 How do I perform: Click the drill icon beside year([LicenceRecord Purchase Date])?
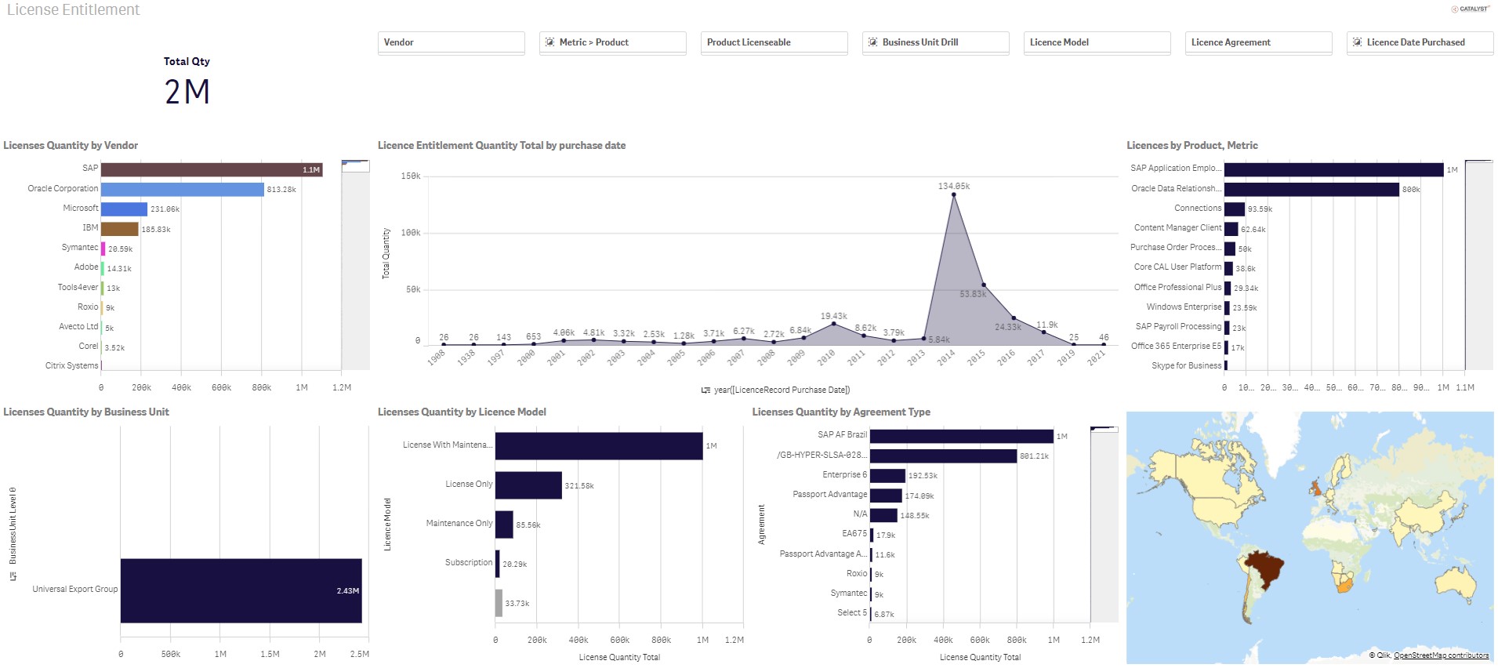tap(705, 390)
